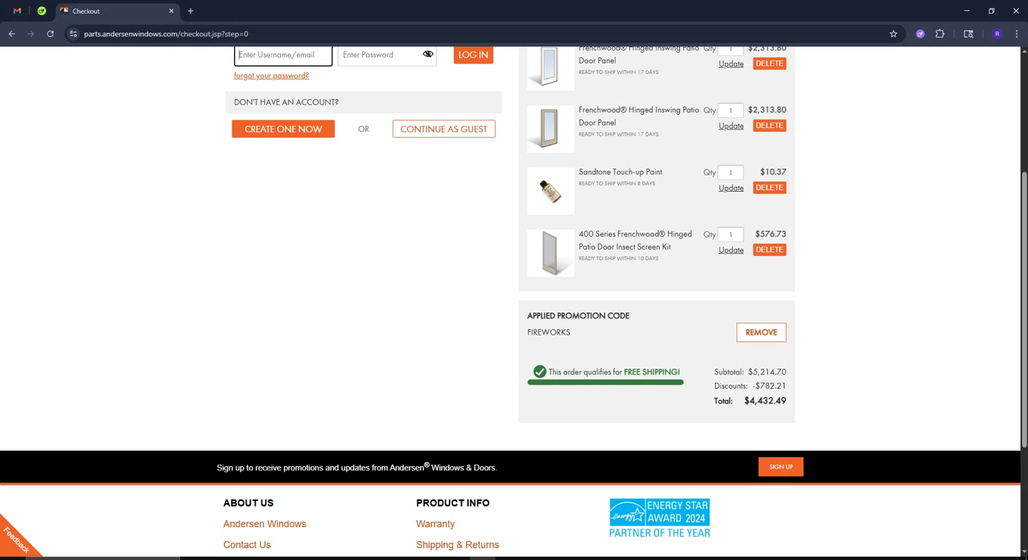This screenshot has width=1028, height=560.
Task: Click the LOG IN button
Action: [x=474, y=55]
